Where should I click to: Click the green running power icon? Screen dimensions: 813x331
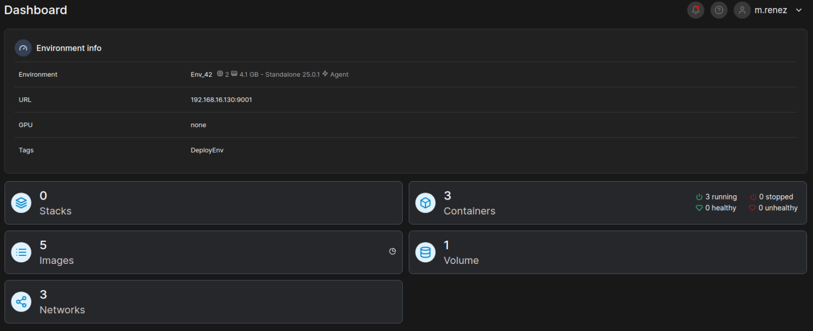pos(699,197)
